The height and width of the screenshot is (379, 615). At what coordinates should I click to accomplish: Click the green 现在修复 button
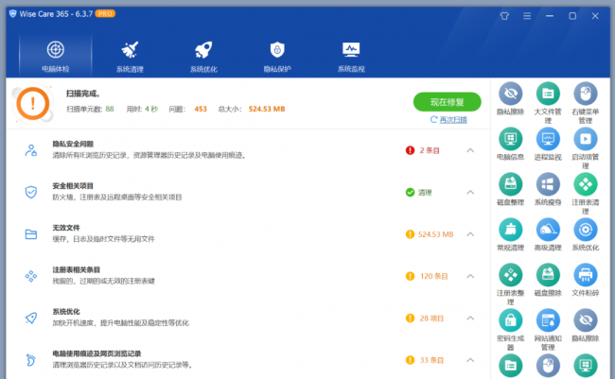(x=448, y=102)
